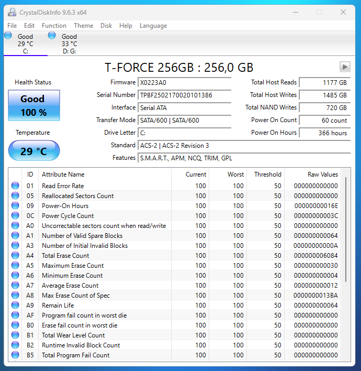Click the Features field
Screen dimensions: 361x371
(x=244, y=158)
